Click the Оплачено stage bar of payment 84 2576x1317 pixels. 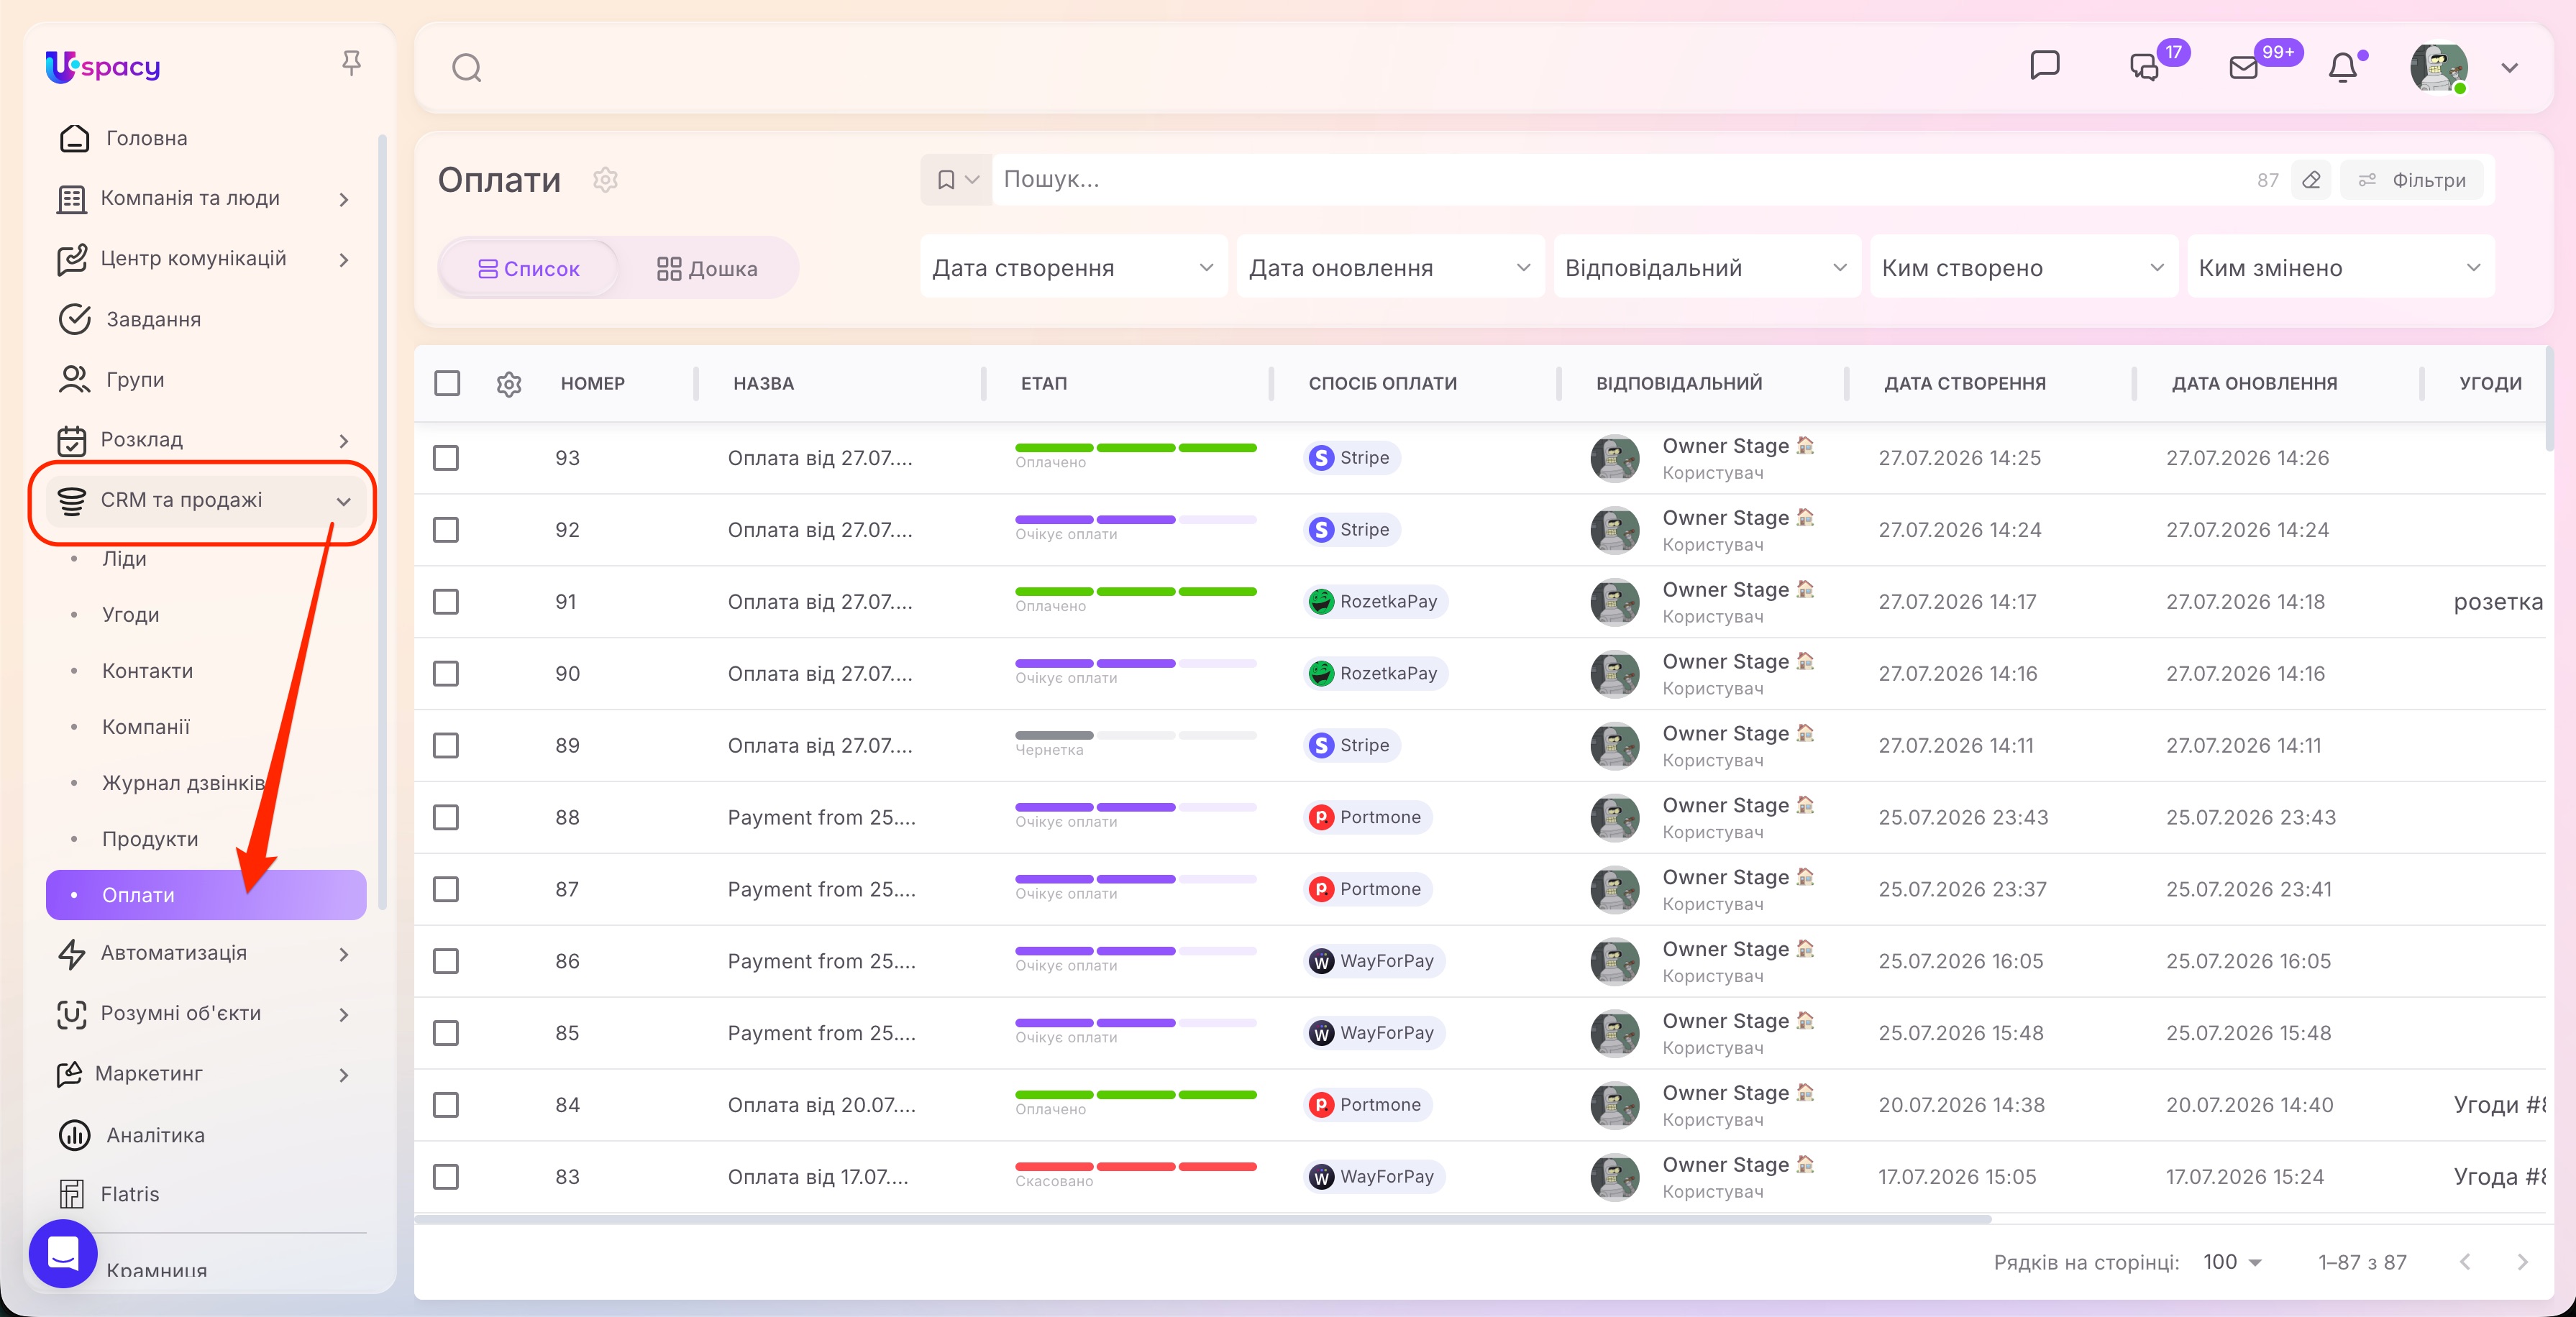tap(1135, 1100)
